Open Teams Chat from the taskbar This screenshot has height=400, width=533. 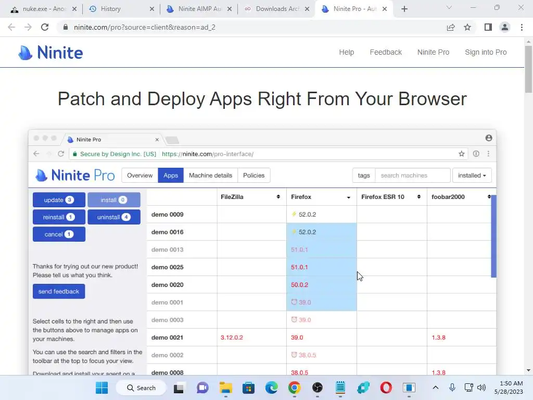[x=202, y=387]
